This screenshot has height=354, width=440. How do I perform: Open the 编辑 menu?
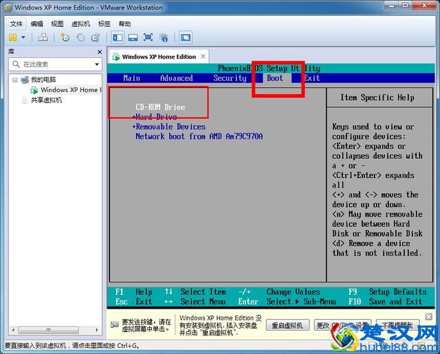click(36, 24)
